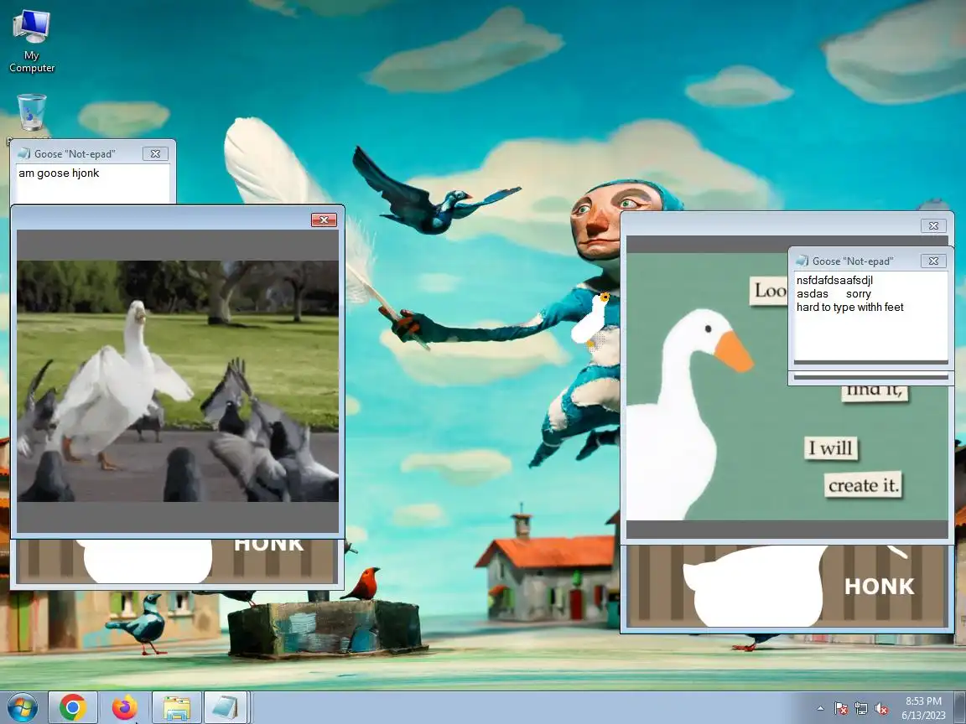
Task: Open the Recycle Bin desktop icon
Action: (31, 112)
